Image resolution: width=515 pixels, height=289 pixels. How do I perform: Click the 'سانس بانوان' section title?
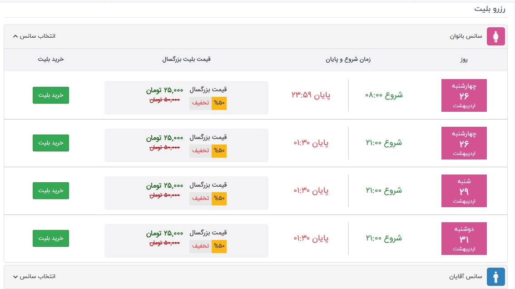466,36
